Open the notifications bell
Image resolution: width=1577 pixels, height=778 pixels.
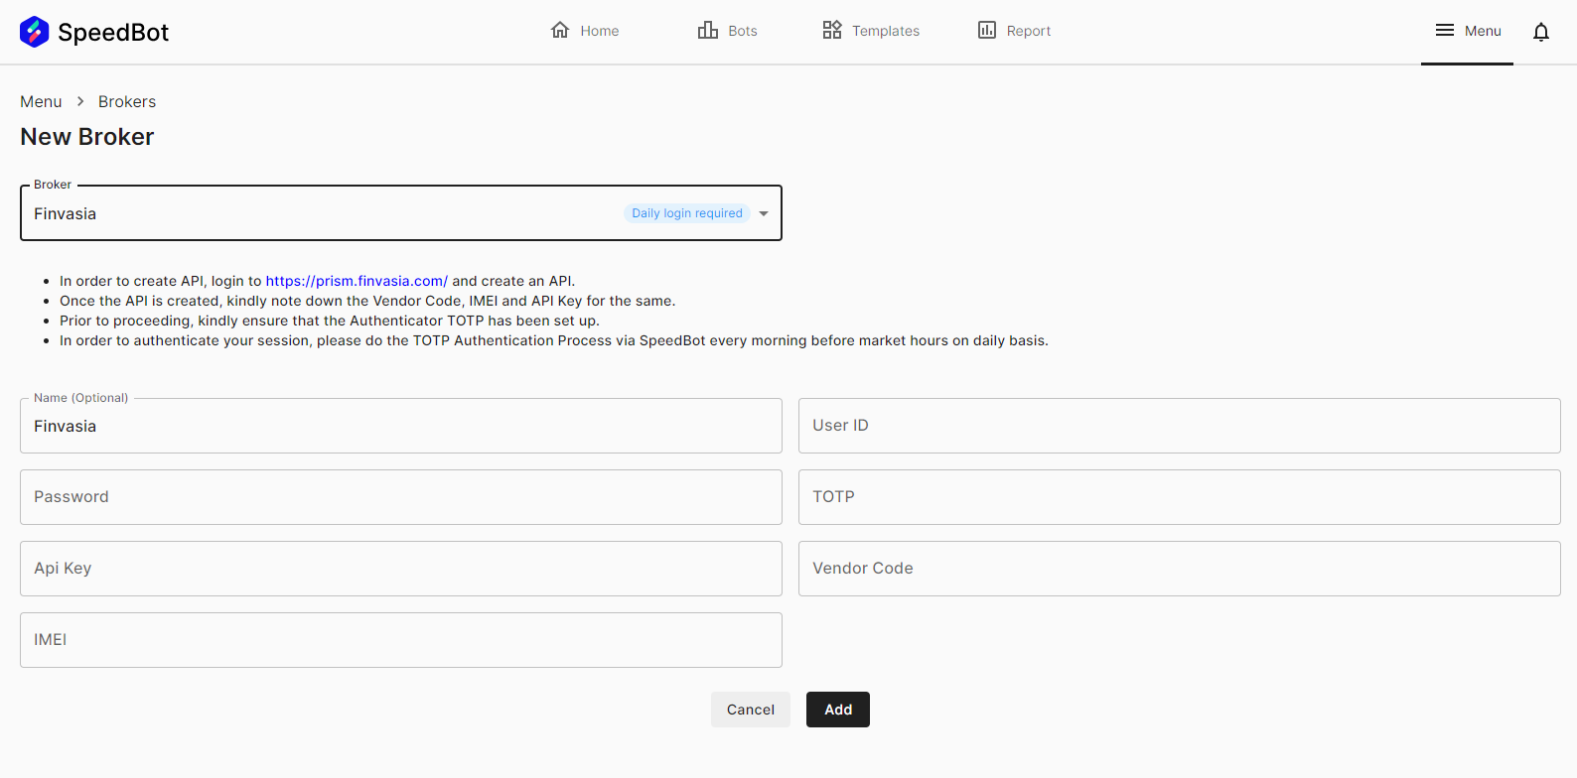[1541, 32]
